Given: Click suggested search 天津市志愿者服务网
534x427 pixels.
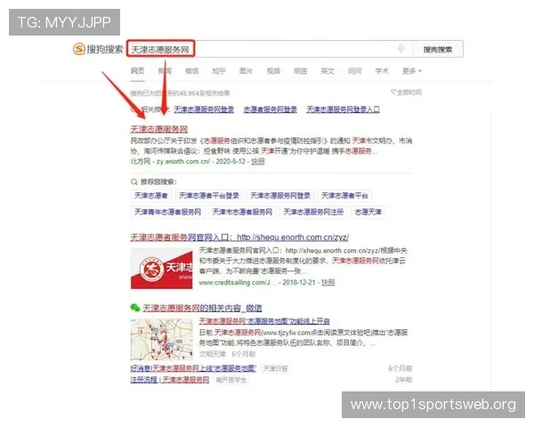Looking at the screenshot, I should tap(242, 212).
